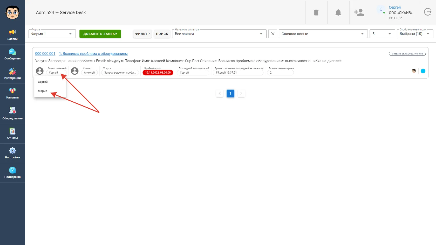The image size is (436, 245).
Task: Open the Клиенты sidebar section
Action: tap(12, 93)
